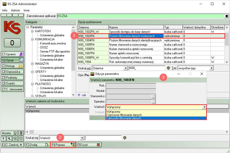Click the F4 Popraw edit button
230x153 pixels.
63,145
